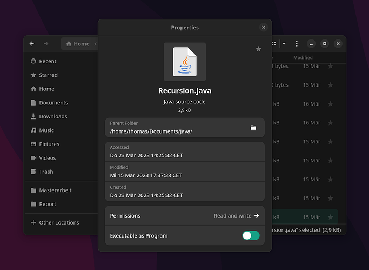Open parent folder using folder icon
The image size is (369, 270).
click(x=253, y=128)
